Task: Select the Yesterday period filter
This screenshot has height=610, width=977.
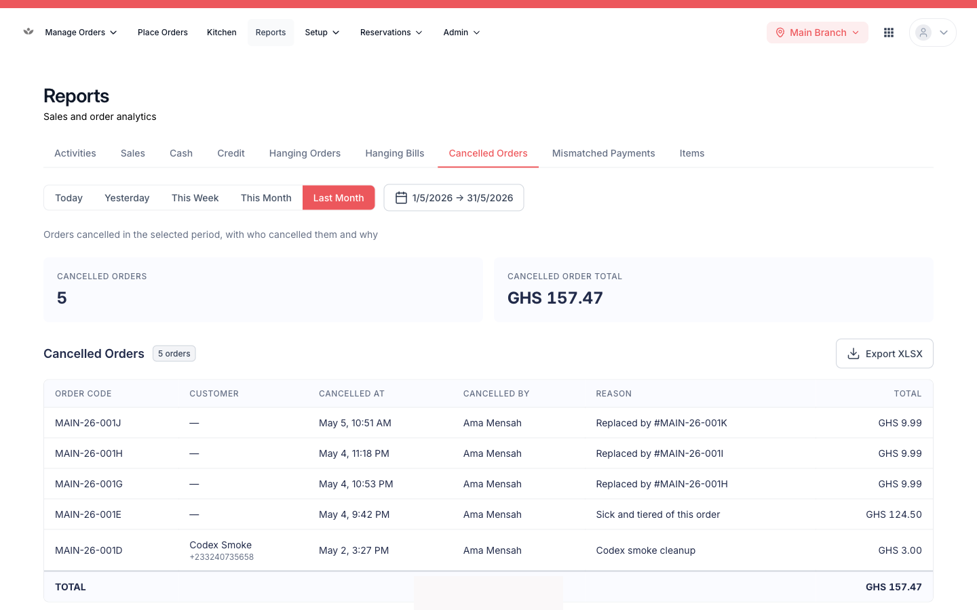Action: click(x=127, y=198)
